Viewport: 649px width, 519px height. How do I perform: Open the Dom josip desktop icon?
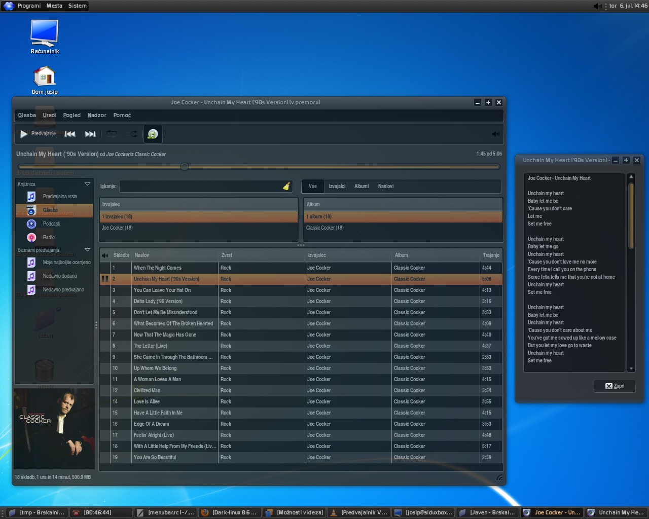(x=45, y=81)
